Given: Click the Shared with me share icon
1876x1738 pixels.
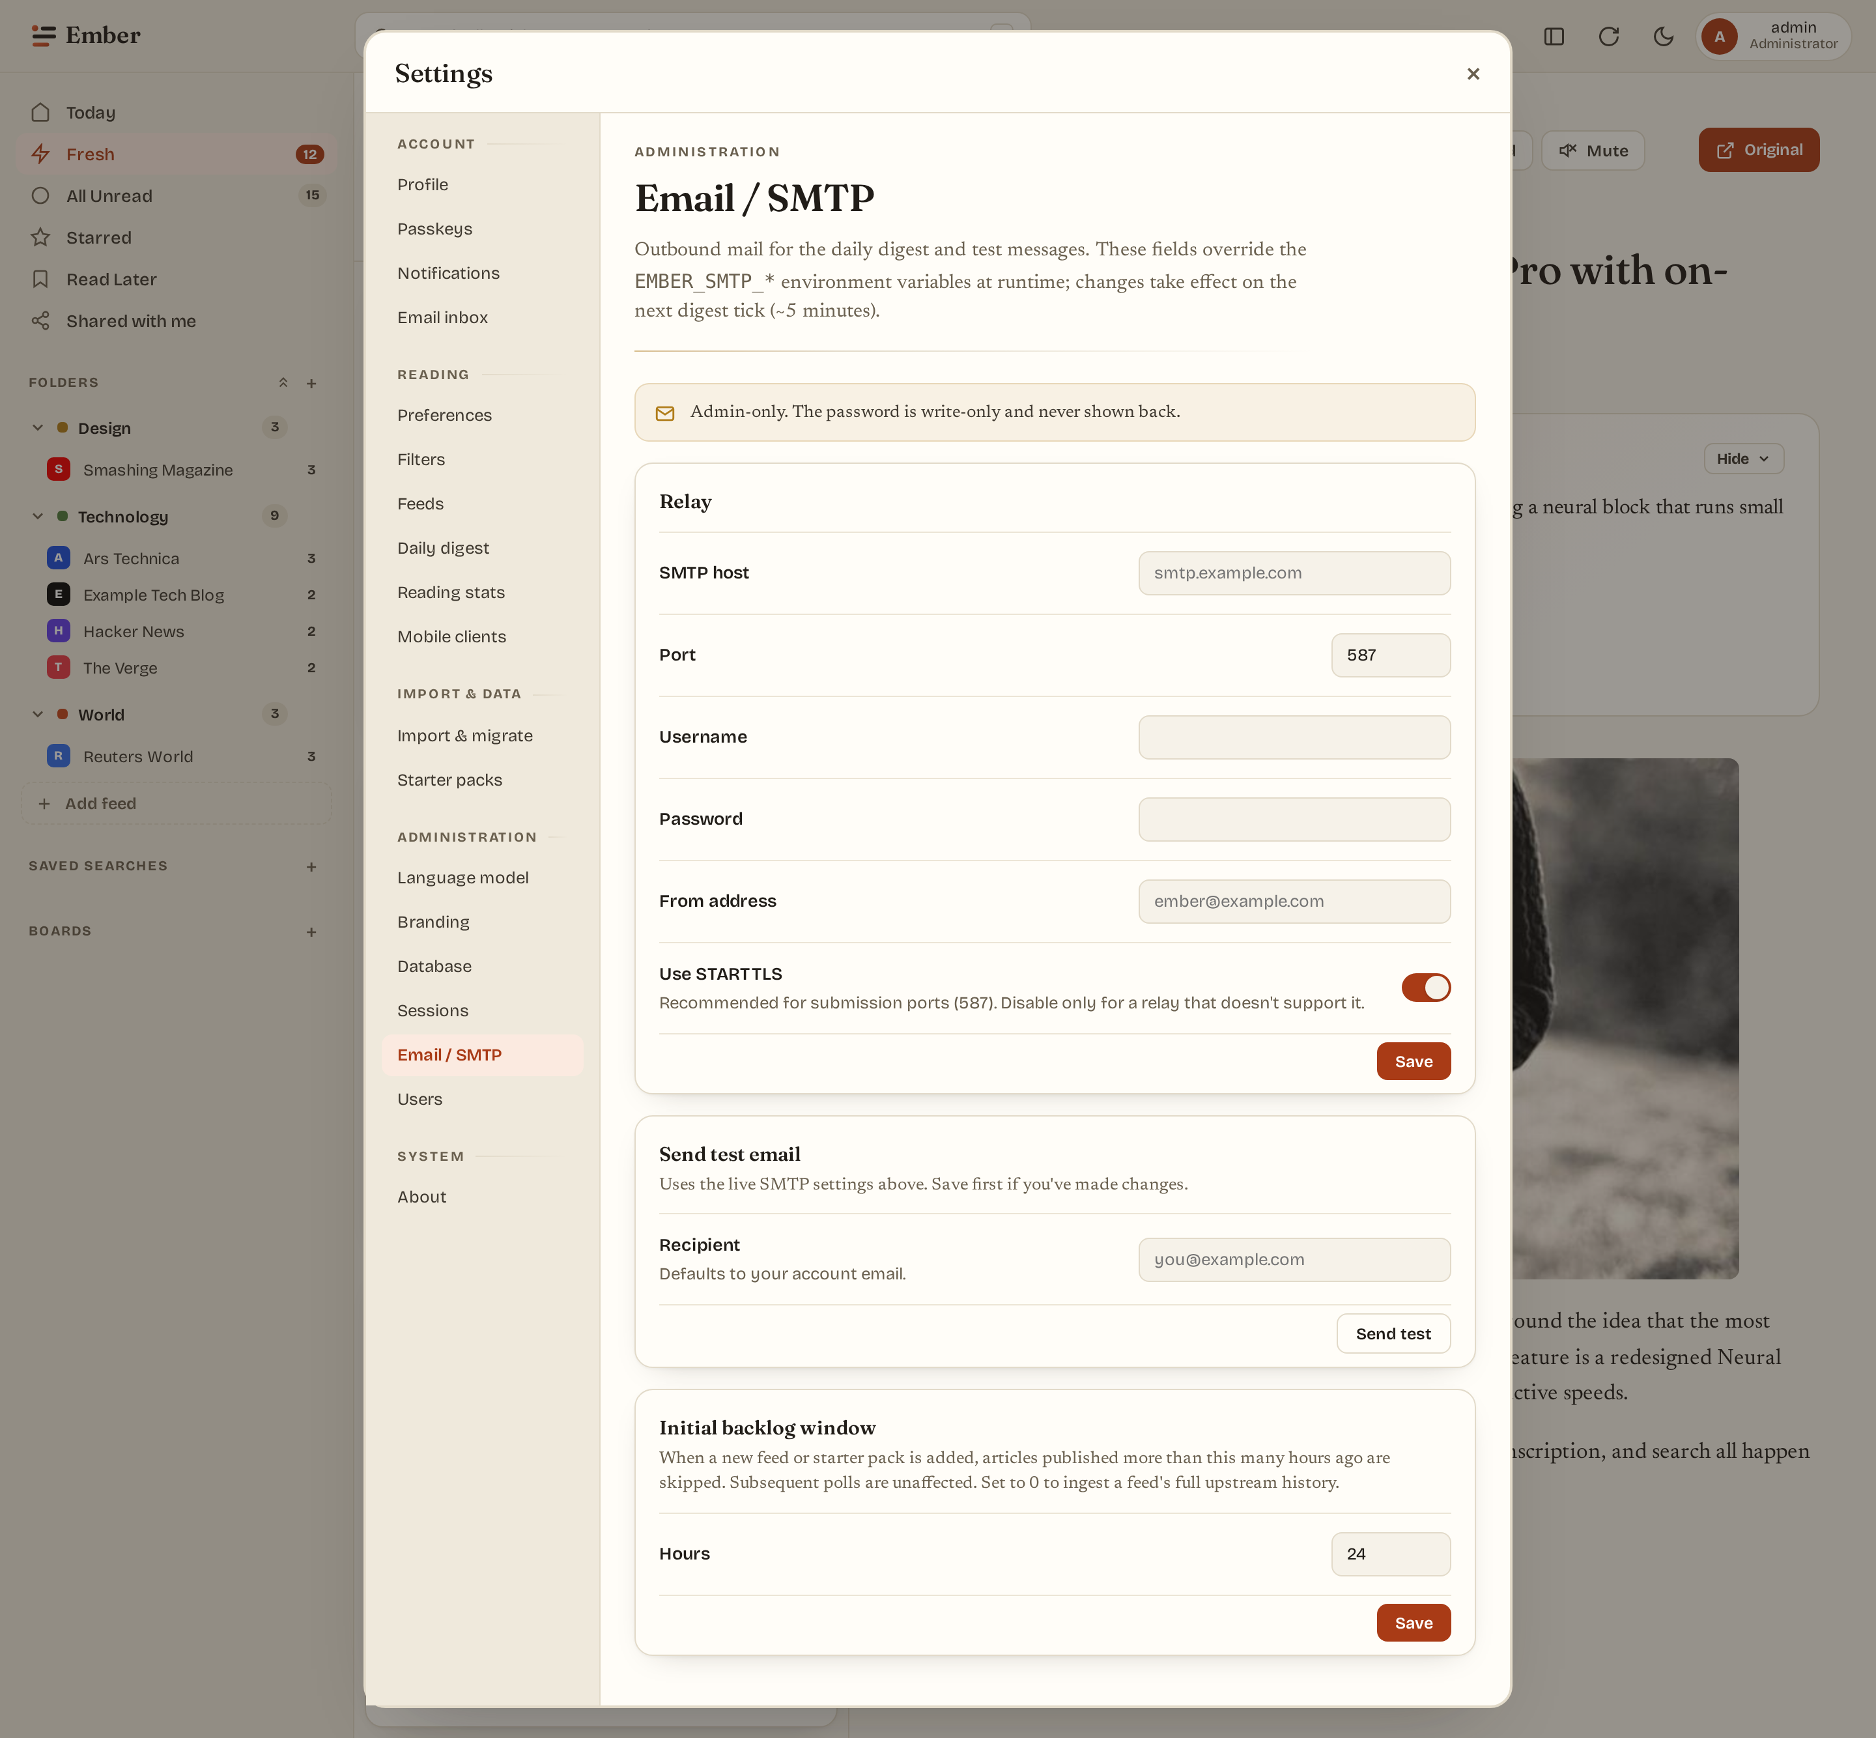Looking at the screenshot, I should [x=40, y=321].
